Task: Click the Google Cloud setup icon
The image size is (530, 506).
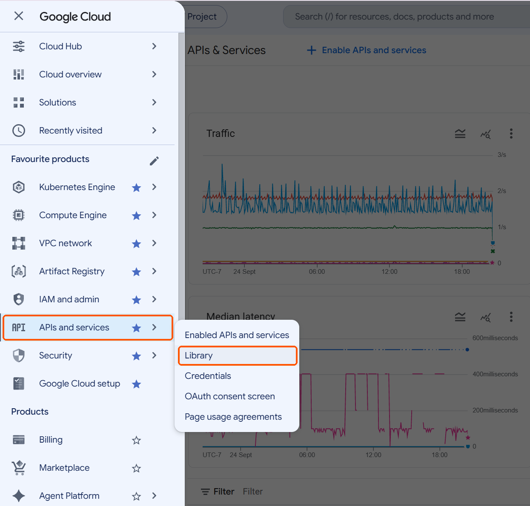Action: pos(19,384)
